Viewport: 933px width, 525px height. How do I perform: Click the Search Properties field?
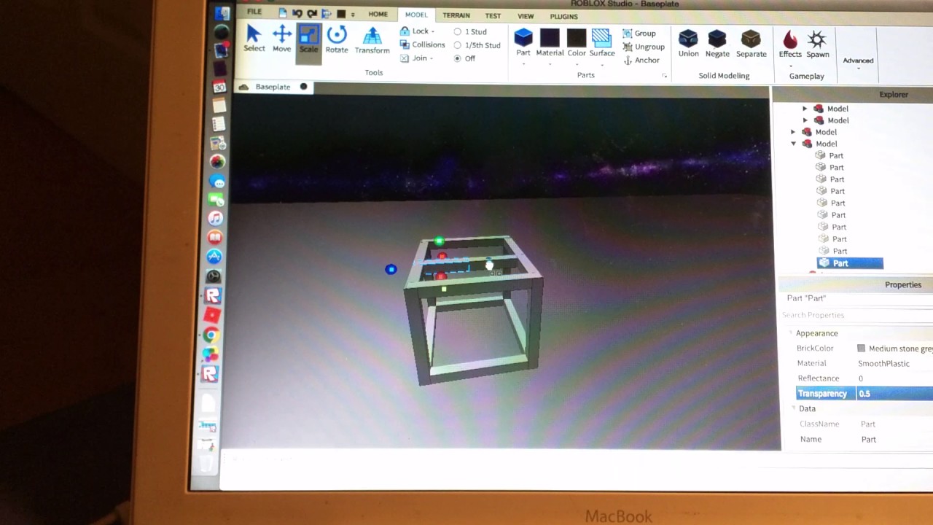click(x=856, y=315)
